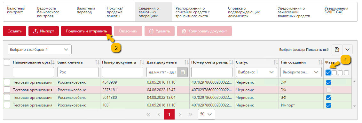This screenshot has height=123, width=362.
Task: Expand the filter options chevron next to save
Action: (348, 49)
